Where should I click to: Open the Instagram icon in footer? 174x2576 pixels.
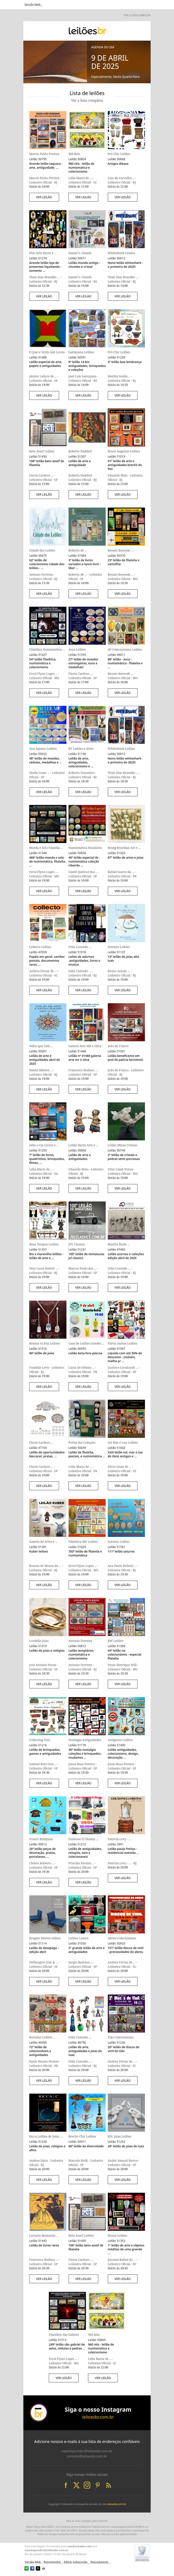pos(87,2486)
